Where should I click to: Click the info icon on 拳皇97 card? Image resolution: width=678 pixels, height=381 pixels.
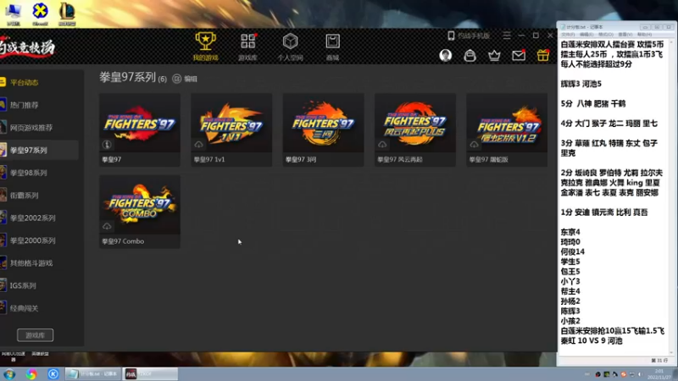(x=107, y=145)
